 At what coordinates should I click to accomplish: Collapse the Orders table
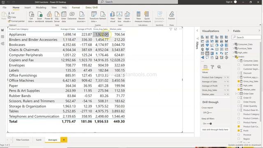233,57
